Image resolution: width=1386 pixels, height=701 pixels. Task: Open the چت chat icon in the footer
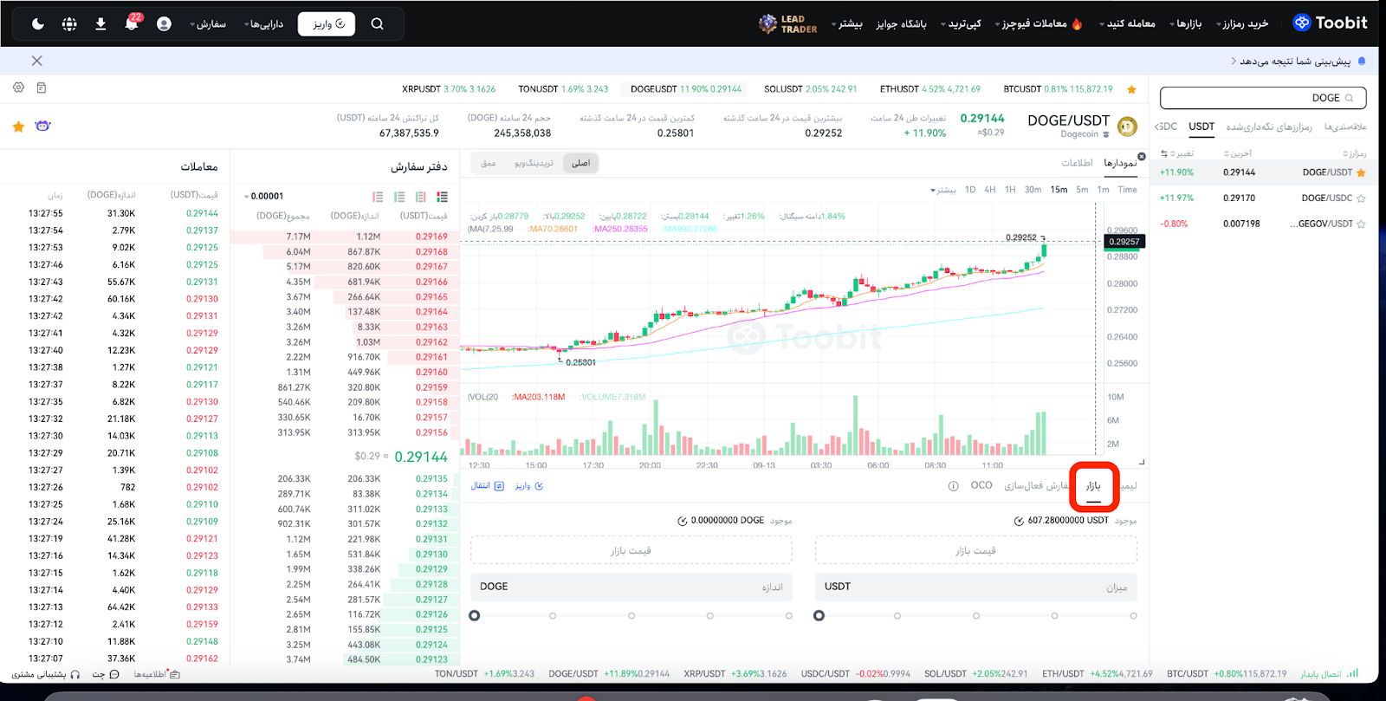[106, 674]
